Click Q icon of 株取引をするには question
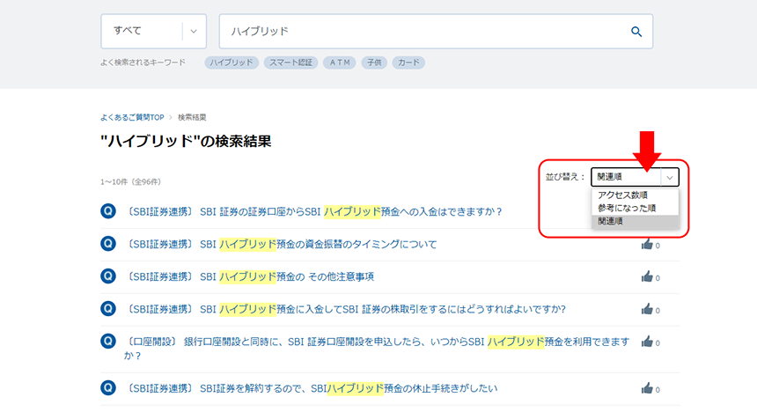Screen dimensions: 757x412 click(108, 308)
